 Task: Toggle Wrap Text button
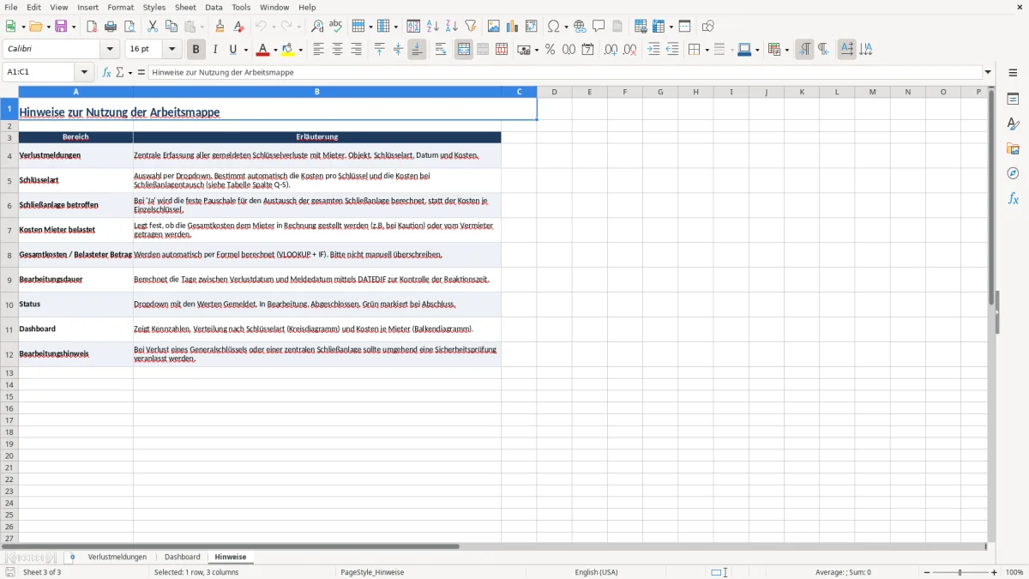441,50
